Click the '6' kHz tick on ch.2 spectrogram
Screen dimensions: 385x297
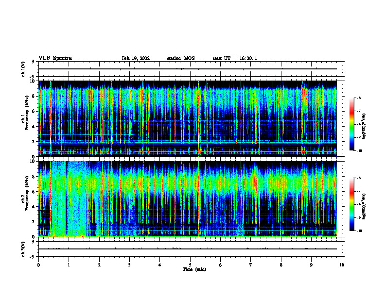coord(34,192)
